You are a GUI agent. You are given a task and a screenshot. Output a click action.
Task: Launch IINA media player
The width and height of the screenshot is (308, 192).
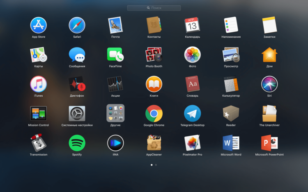pos(115,143)
